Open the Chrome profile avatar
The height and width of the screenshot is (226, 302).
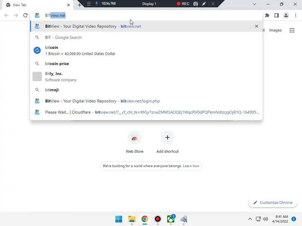coord(286,15)
